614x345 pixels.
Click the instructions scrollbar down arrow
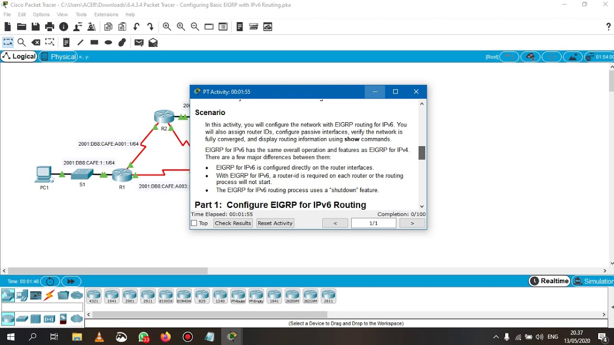click(x=422, y=207)
